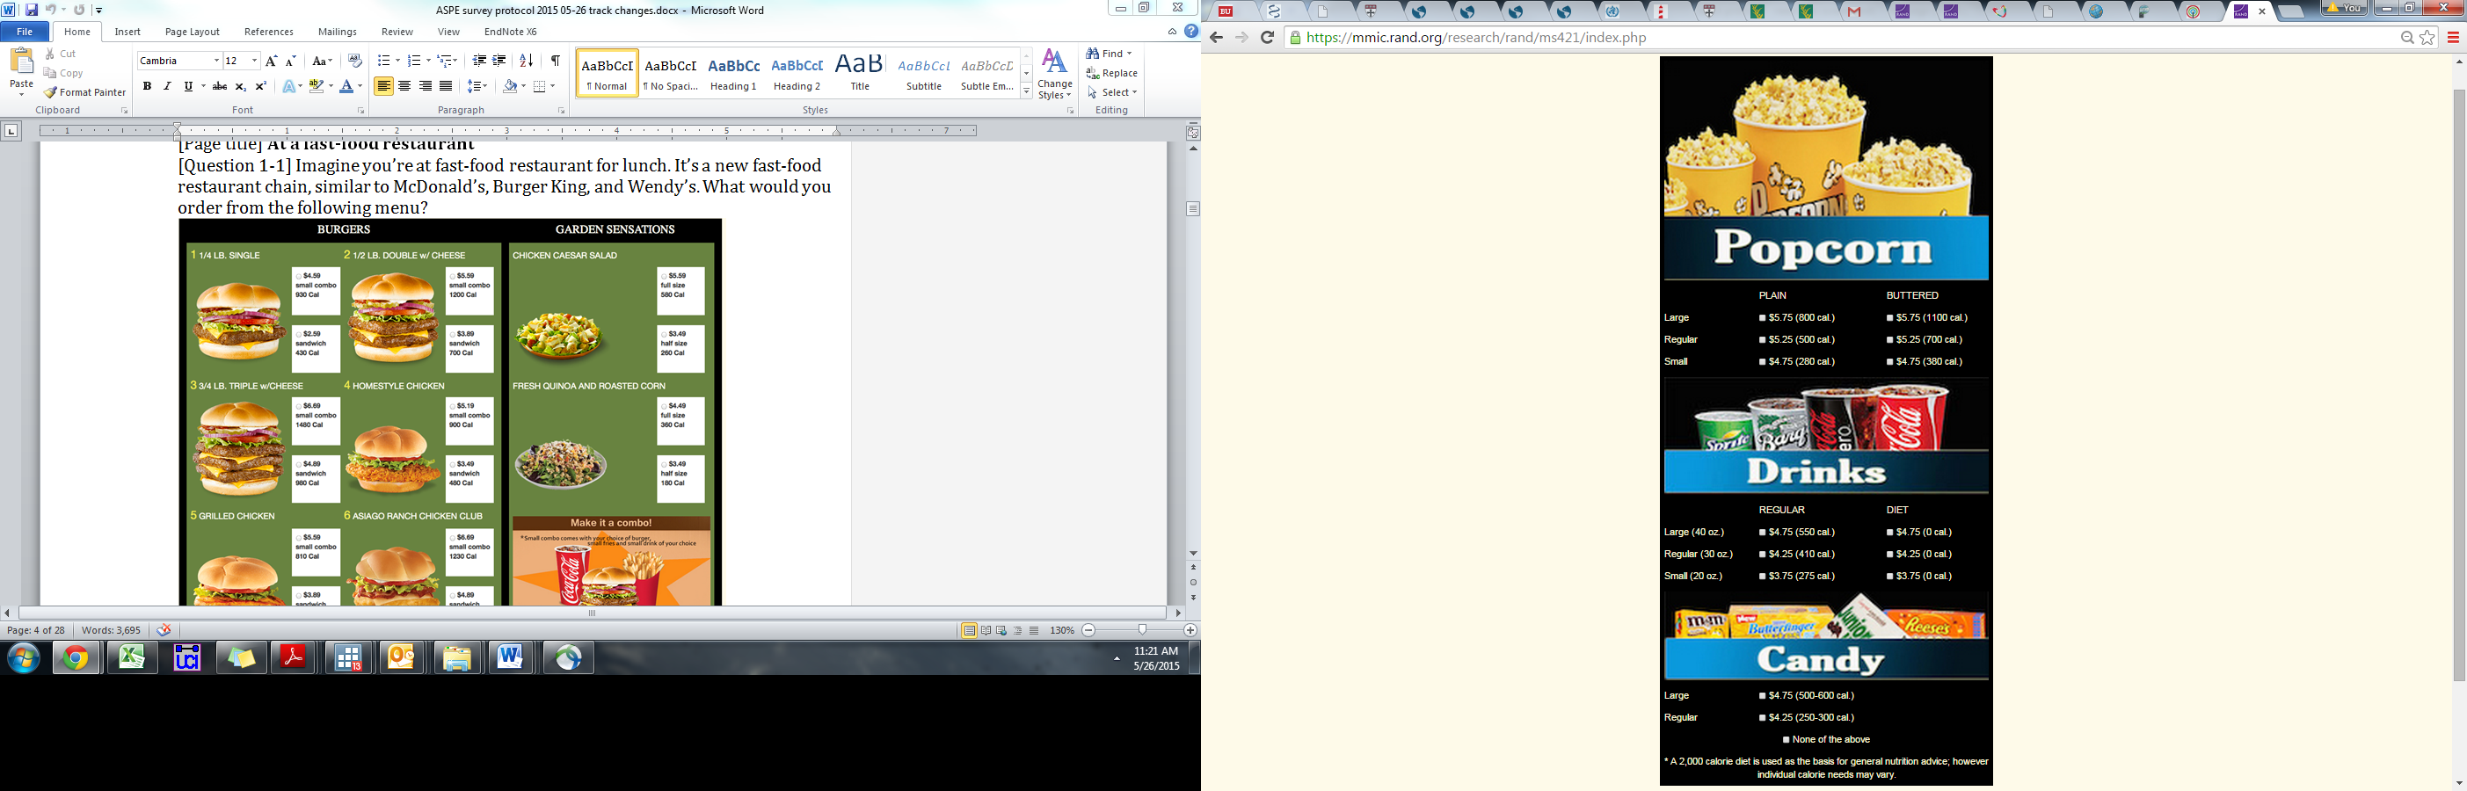2467x791 pixels.
Task: Click the Clear Formatting icon
Action: (x=354, y=61)
